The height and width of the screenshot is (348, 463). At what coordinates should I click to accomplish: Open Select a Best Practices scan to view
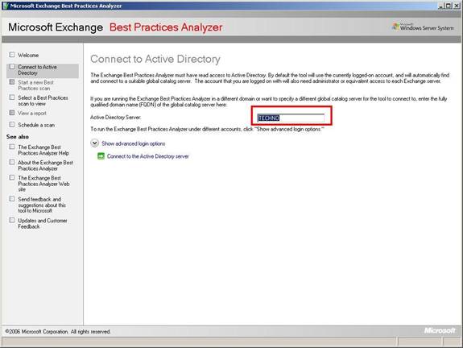point(43,101)
